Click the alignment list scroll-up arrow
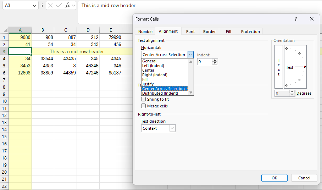Screen dimensions: 322x190 pyautogui.click(x=191, y=62)
